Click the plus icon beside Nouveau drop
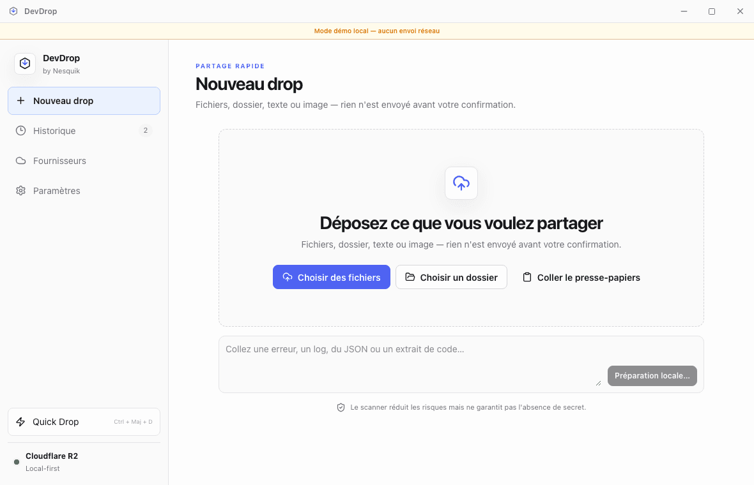Screen dimensions: 754x485 point(20,100)
